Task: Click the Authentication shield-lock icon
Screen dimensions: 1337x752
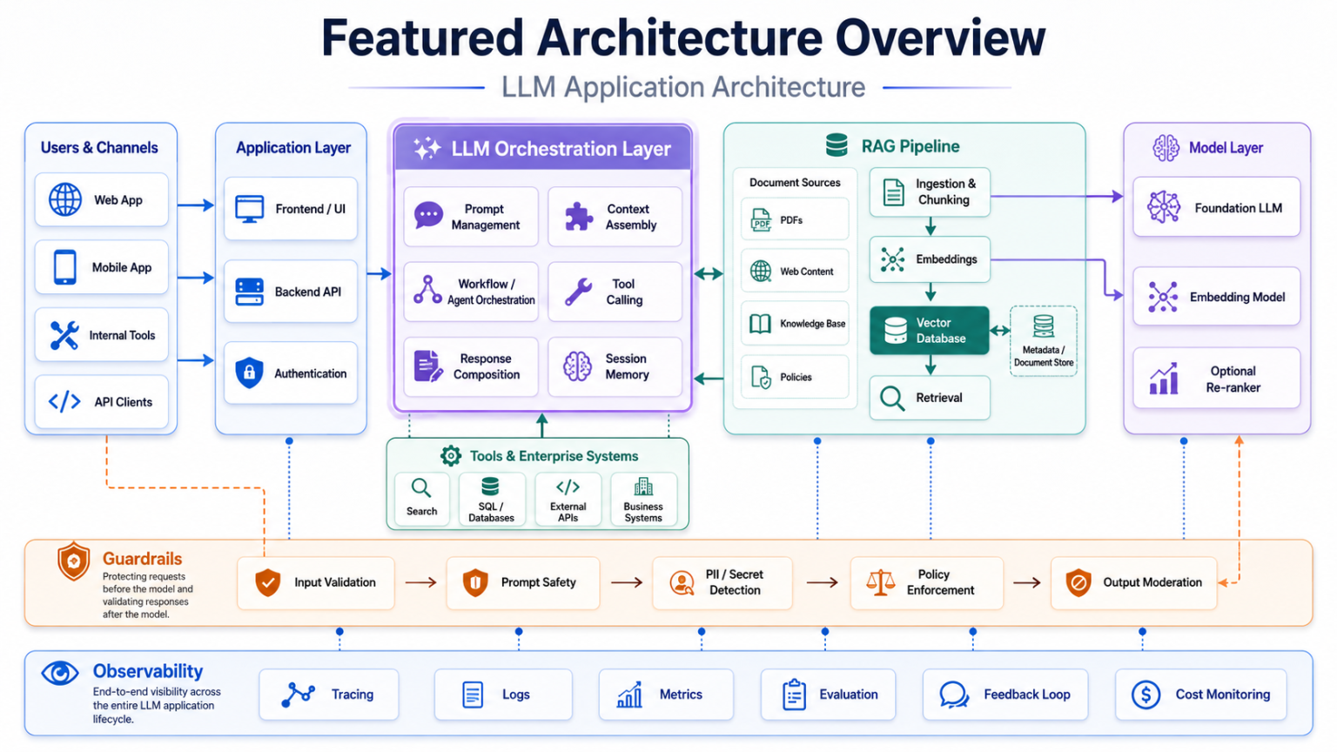Action: [250, 373]
